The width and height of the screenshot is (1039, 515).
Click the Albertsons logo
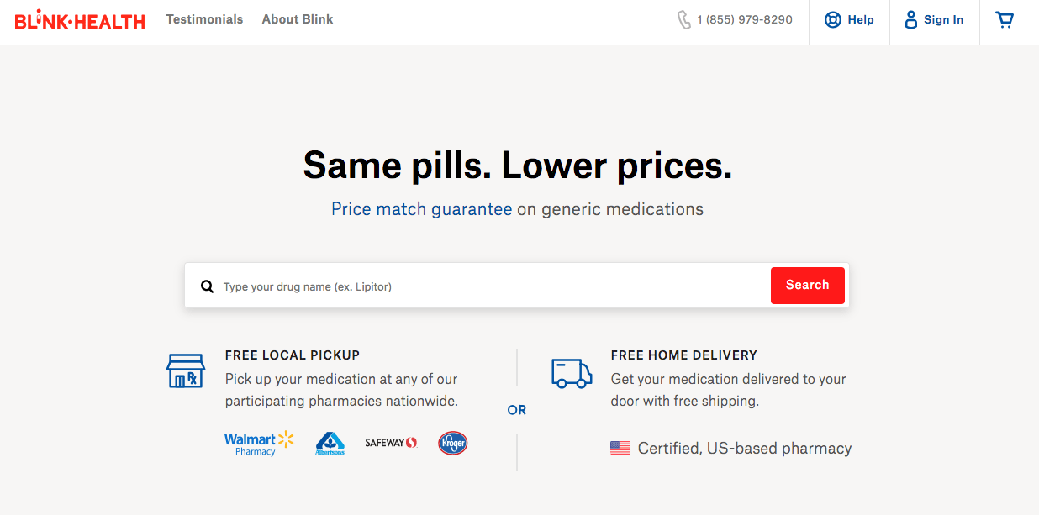330,444
